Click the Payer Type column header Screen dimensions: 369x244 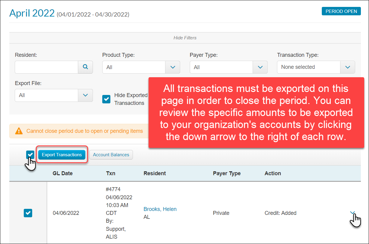point(227,173)
